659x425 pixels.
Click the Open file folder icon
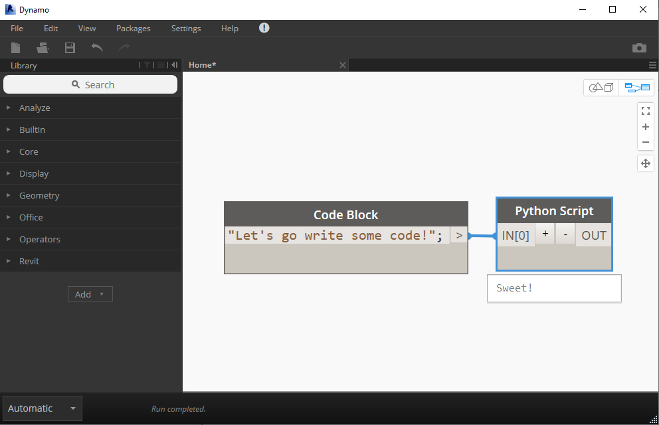point(43,48)
